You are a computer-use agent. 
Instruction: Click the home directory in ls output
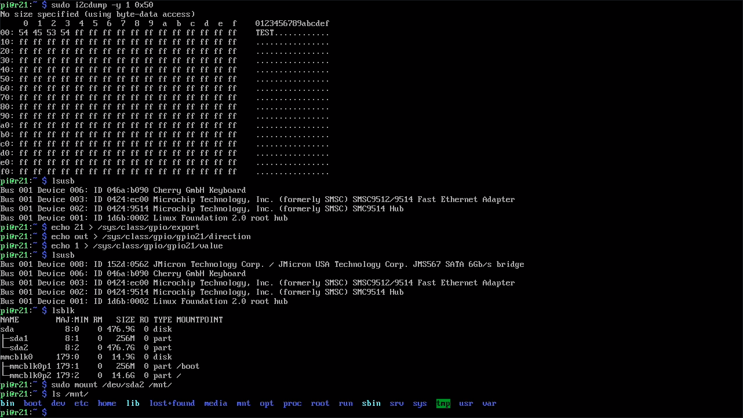pyautogui.click(x=107, y=404)
